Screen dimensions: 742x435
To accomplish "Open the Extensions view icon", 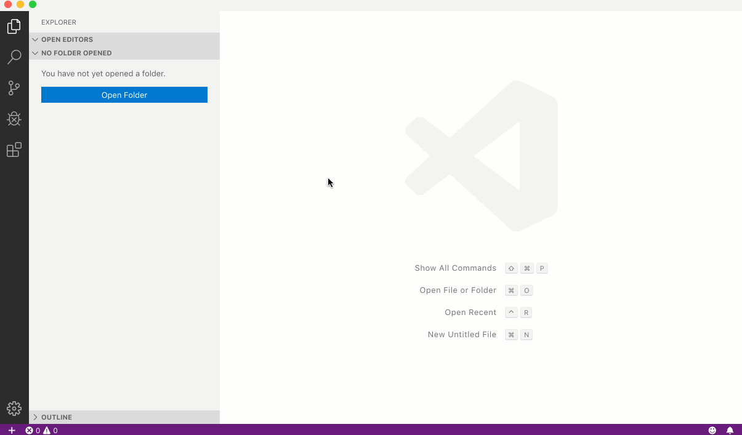I will (14, 150).
